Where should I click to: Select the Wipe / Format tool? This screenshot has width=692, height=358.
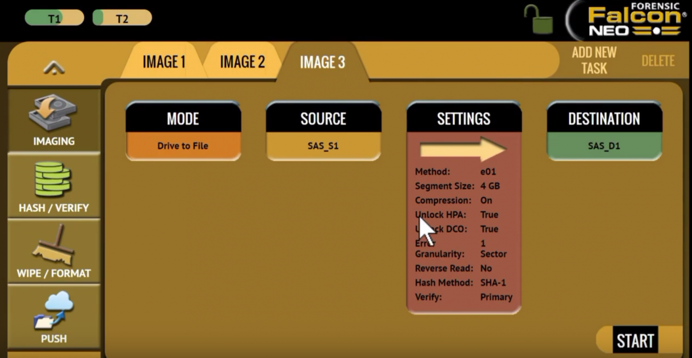(54, 252)
